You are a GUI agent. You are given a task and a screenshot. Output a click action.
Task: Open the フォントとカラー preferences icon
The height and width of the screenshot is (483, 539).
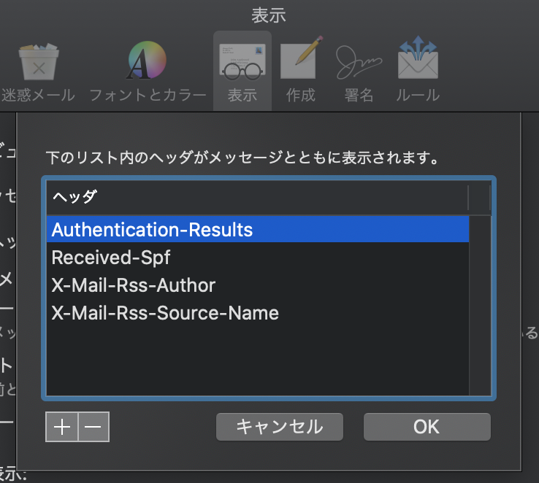tap(147, 60)
